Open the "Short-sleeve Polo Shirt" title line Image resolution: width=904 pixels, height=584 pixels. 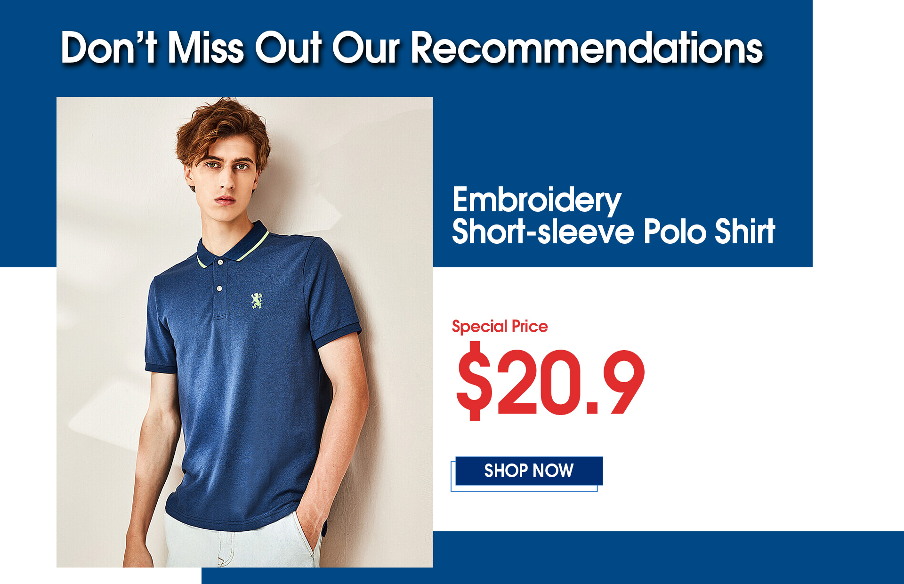coord(613,231)
